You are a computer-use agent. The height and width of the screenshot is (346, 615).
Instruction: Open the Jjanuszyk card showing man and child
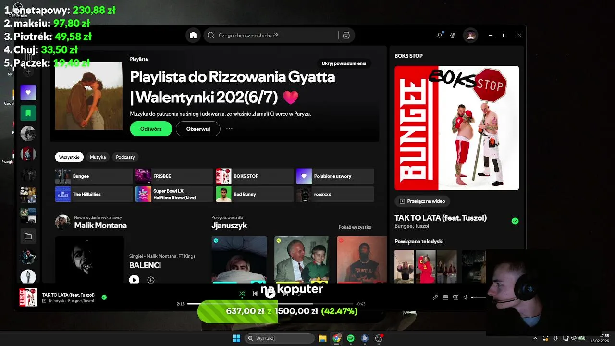(301, 259)
